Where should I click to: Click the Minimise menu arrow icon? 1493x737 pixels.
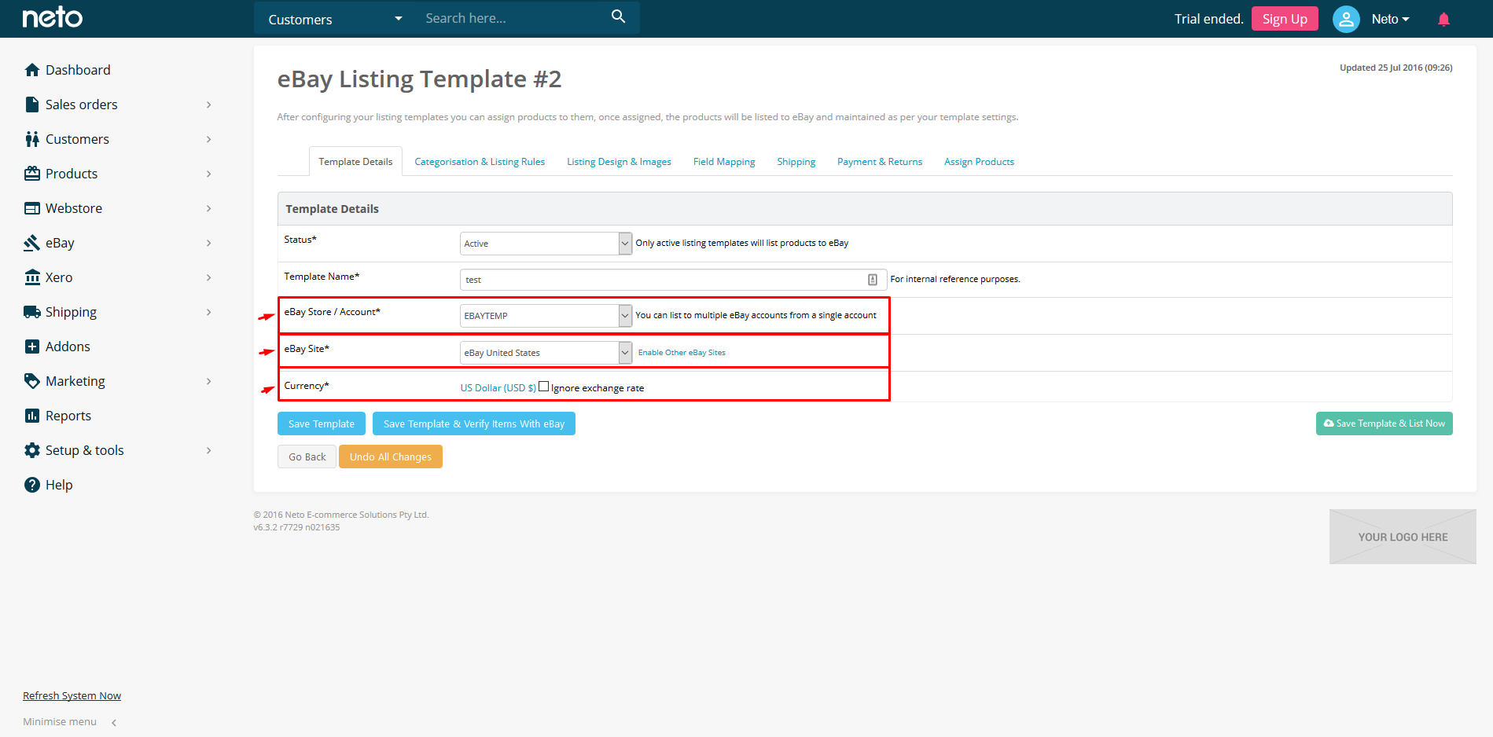(114, 722)
